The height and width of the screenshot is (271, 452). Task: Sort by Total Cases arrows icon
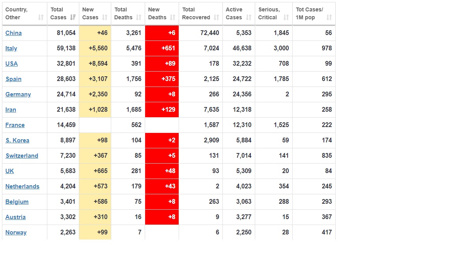pos(73,18)
